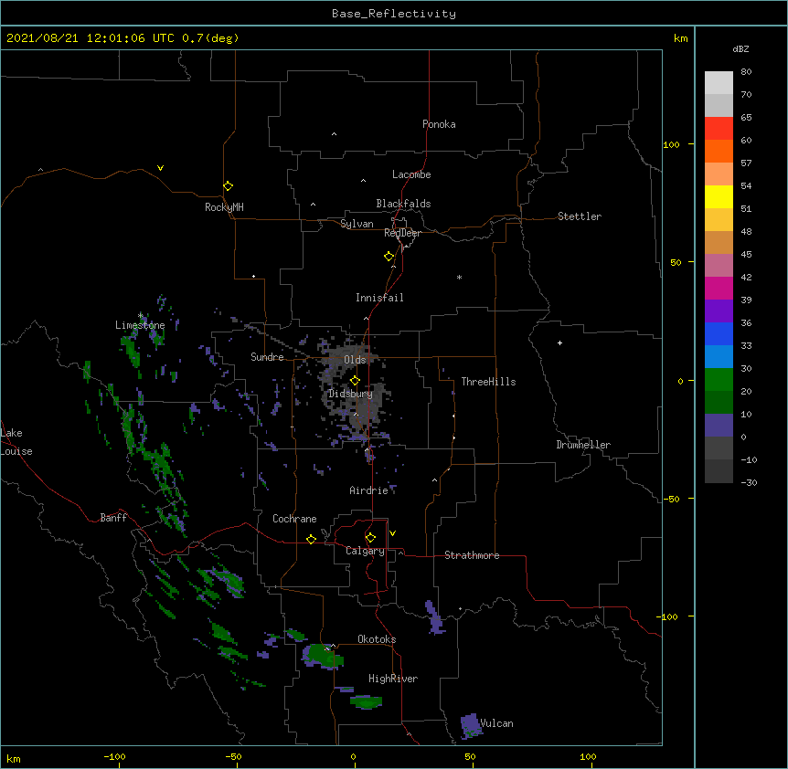
Task: Click yellow diamond marker below Cochrane
Action: pyautogui.click(x=311, y=539)
